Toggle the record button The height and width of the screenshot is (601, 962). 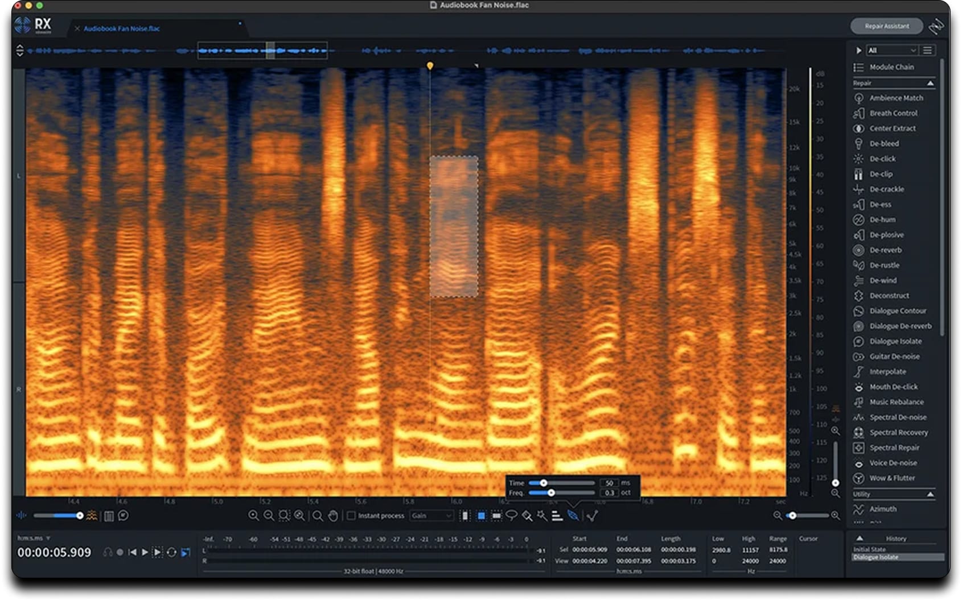pos(121,552)
